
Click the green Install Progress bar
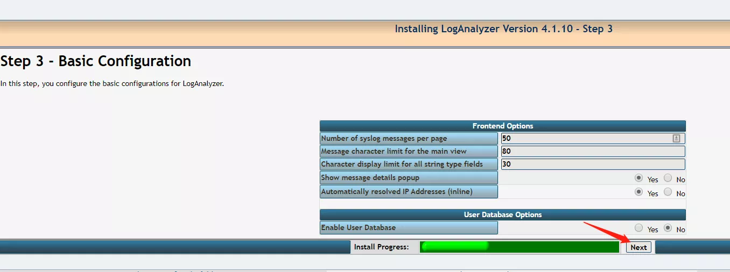[x=519, y=247]
